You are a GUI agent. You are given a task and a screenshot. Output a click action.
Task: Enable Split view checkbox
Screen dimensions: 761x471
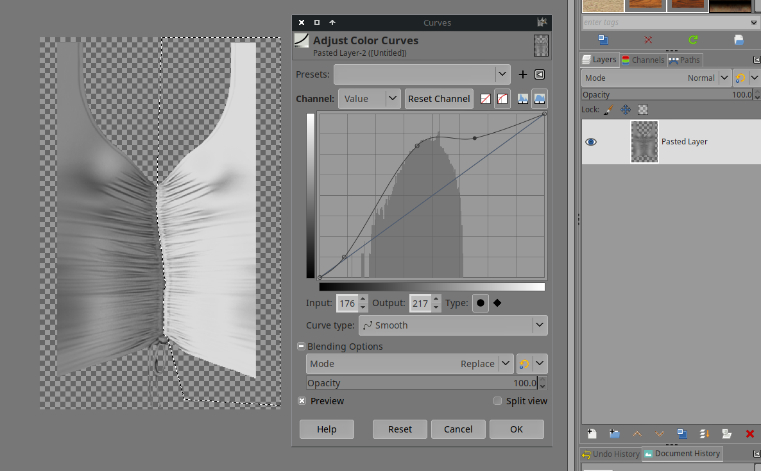[x=497, y=401]
